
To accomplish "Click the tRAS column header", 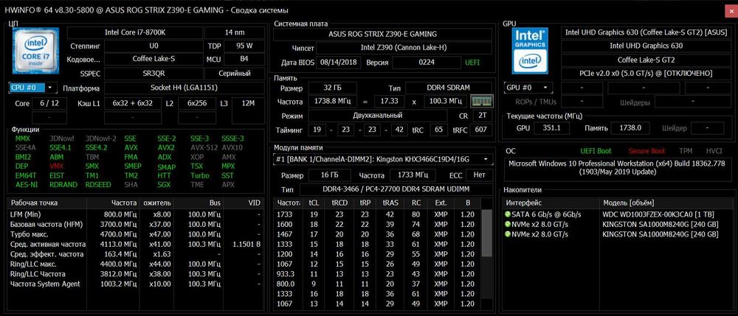I will tap(390, 203).
